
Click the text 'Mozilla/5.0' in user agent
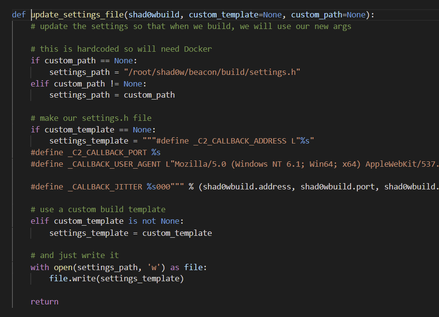[x=200, y=164]
